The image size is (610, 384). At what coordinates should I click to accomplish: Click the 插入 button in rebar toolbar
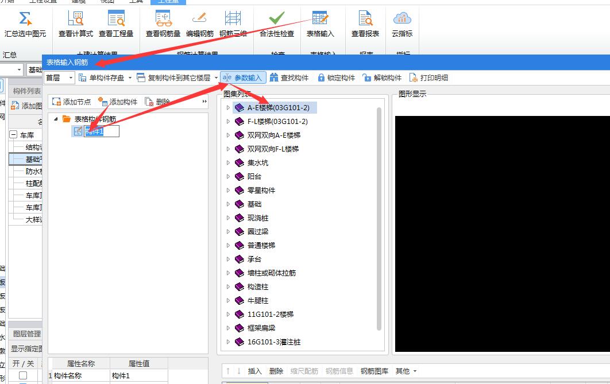[255, 371]
